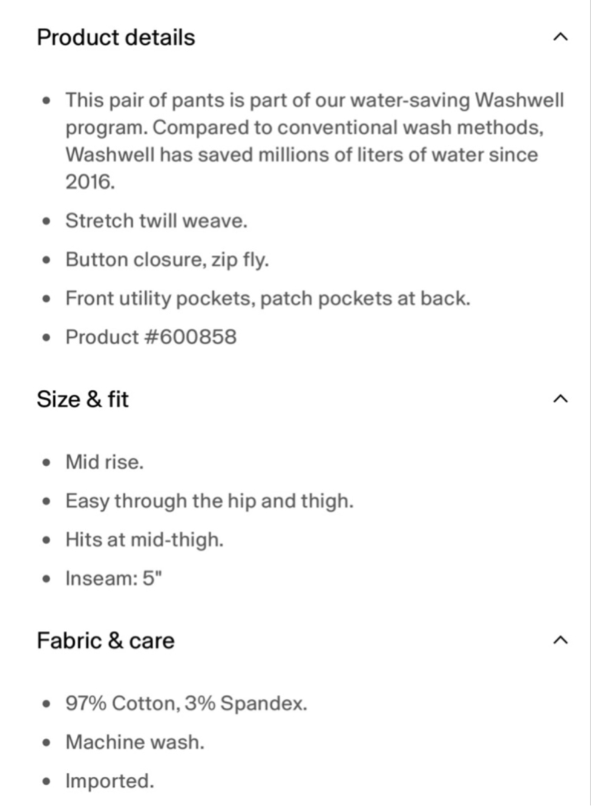Click the 97% Cotton, 3% Spandex item

coord(186,703)
